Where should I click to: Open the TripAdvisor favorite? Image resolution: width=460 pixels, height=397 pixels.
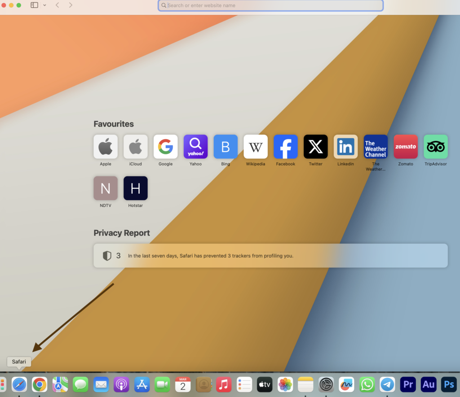coord(435,147)
